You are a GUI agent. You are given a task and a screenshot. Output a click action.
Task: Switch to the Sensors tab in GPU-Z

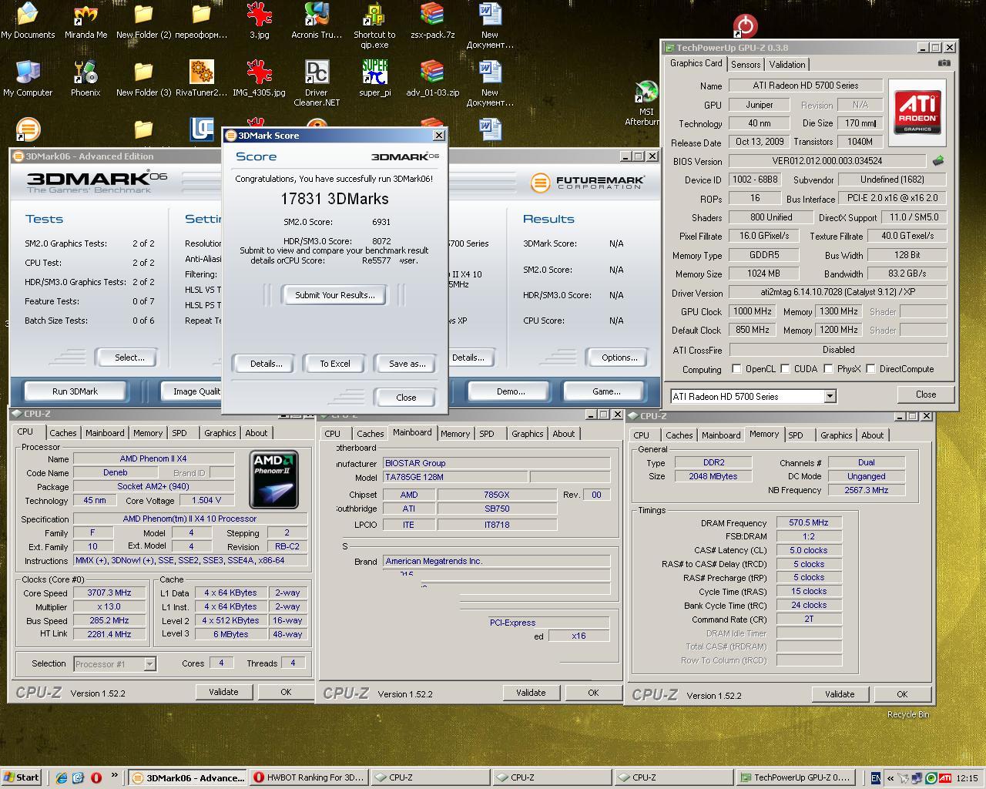click(745, 65)
